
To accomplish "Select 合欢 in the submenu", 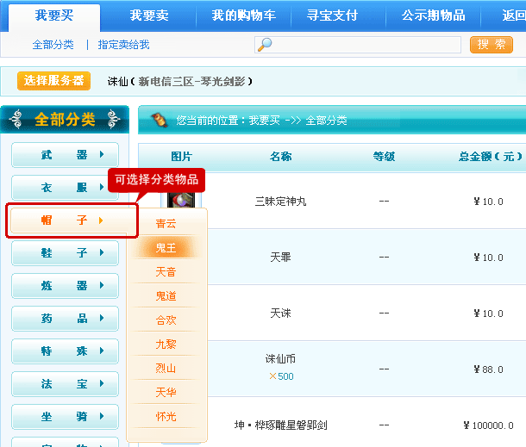I will point(166,320).
